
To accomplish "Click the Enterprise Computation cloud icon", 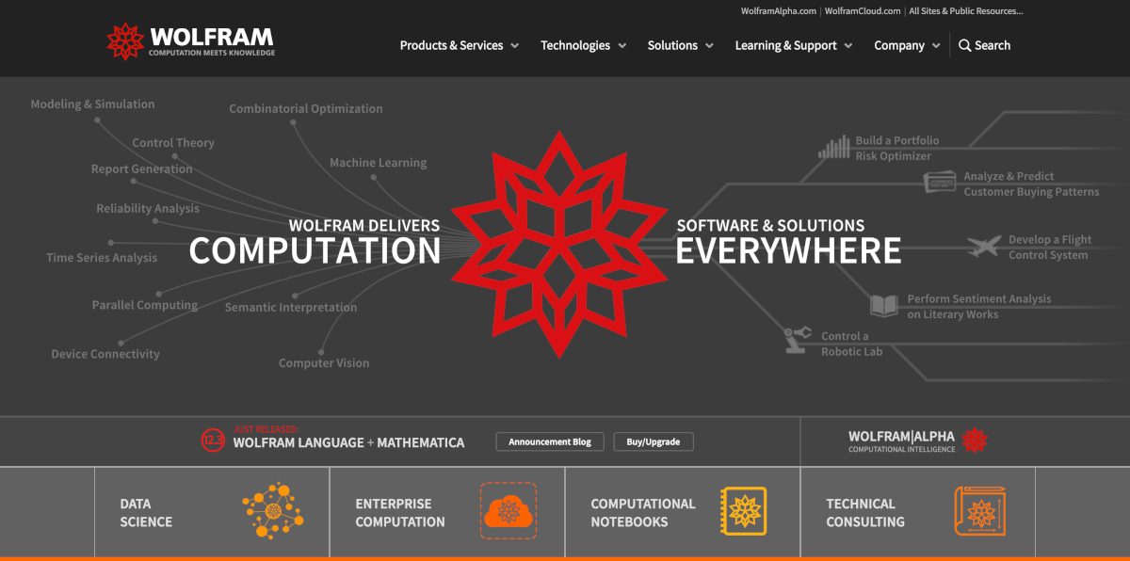I will (508, 510).
